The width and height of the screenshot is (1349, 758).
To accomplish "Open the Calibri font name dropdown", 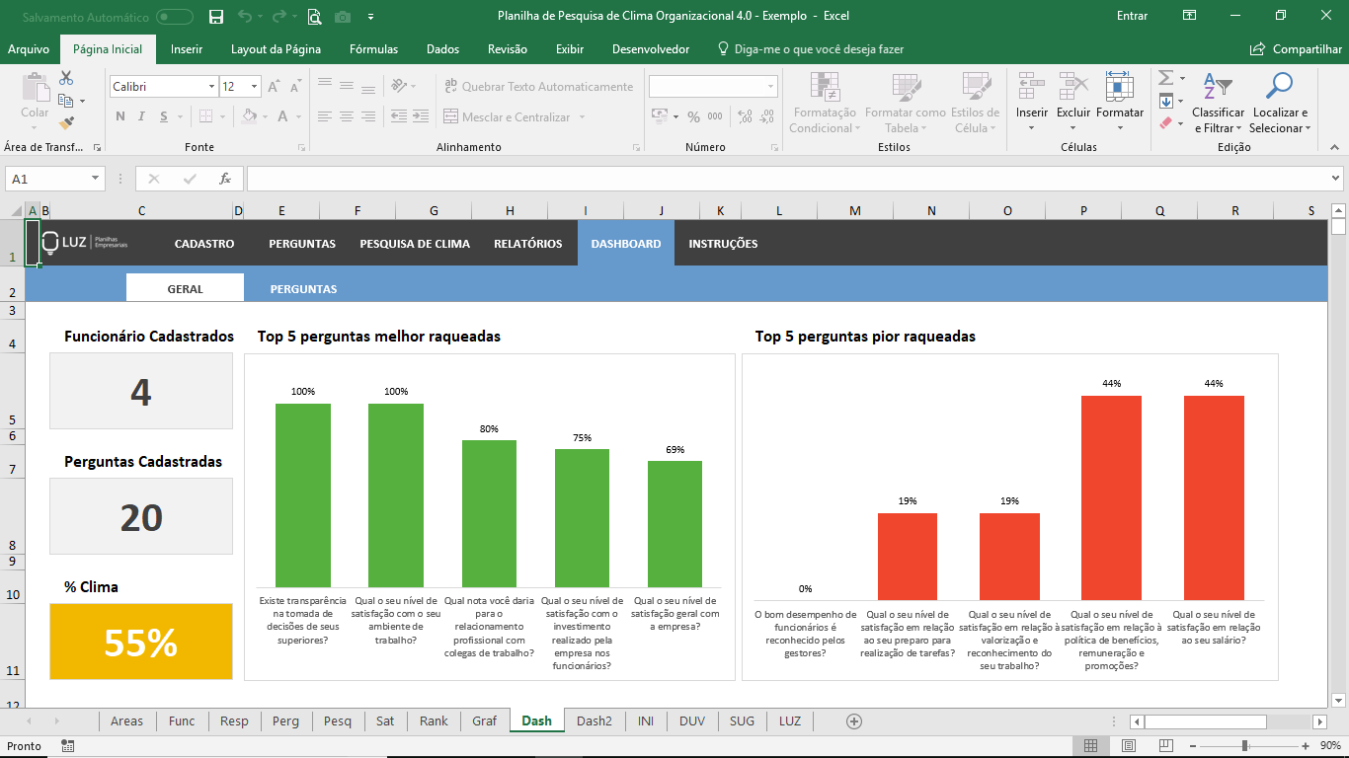I will 211,87.
